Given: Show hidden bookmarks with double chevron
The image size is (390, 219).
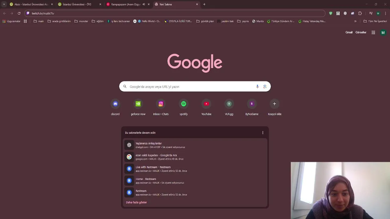Looking at the screenshot, I should point(355,21).
